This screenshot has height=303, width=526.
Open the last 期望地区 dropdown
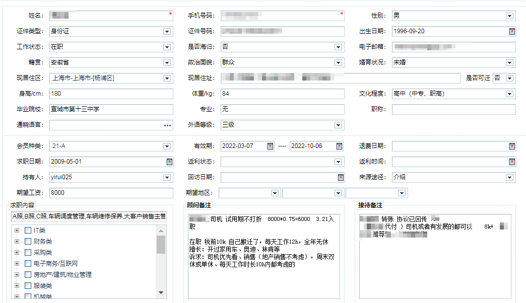click(x=402, y=193)
